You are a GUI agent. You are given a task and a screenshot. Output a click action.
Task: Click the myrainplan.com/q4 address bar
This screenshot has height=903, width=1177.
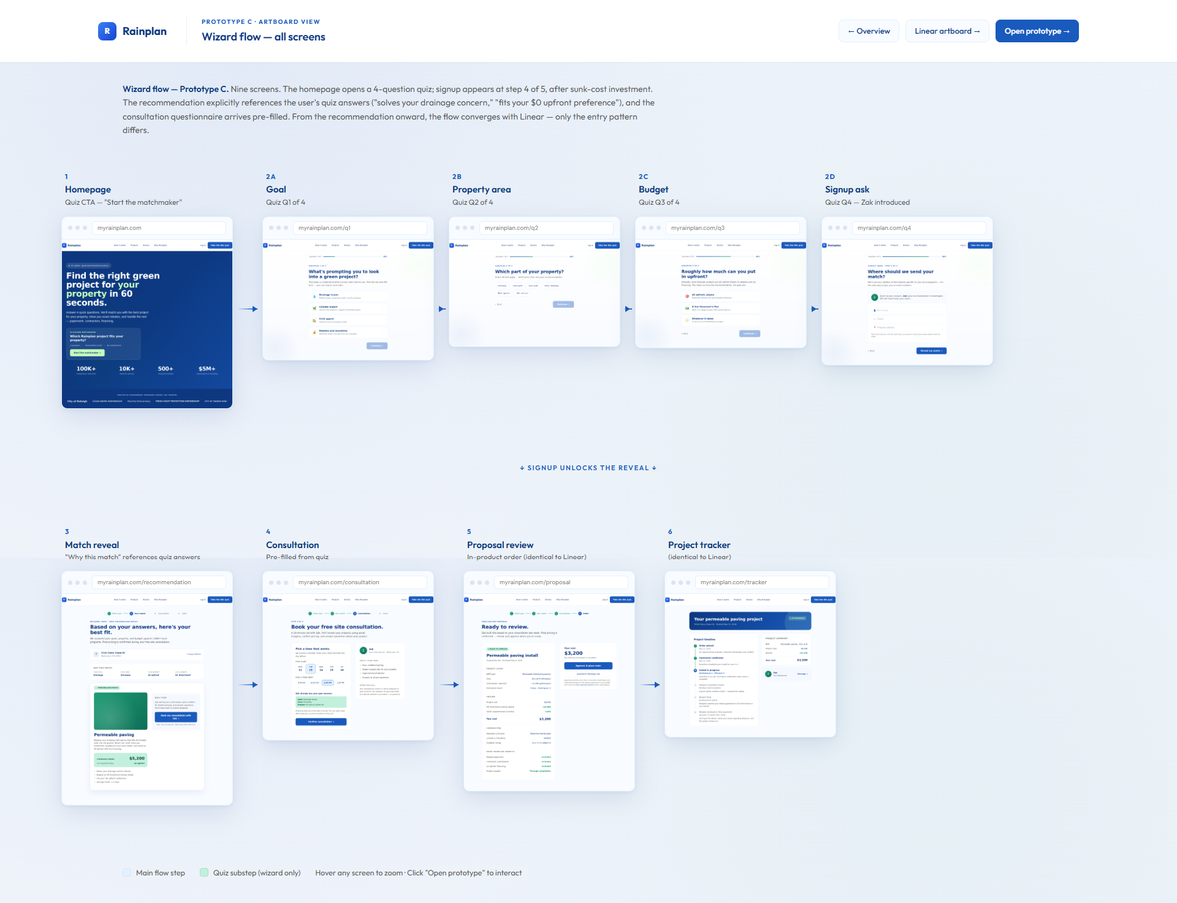click(919, 228)
